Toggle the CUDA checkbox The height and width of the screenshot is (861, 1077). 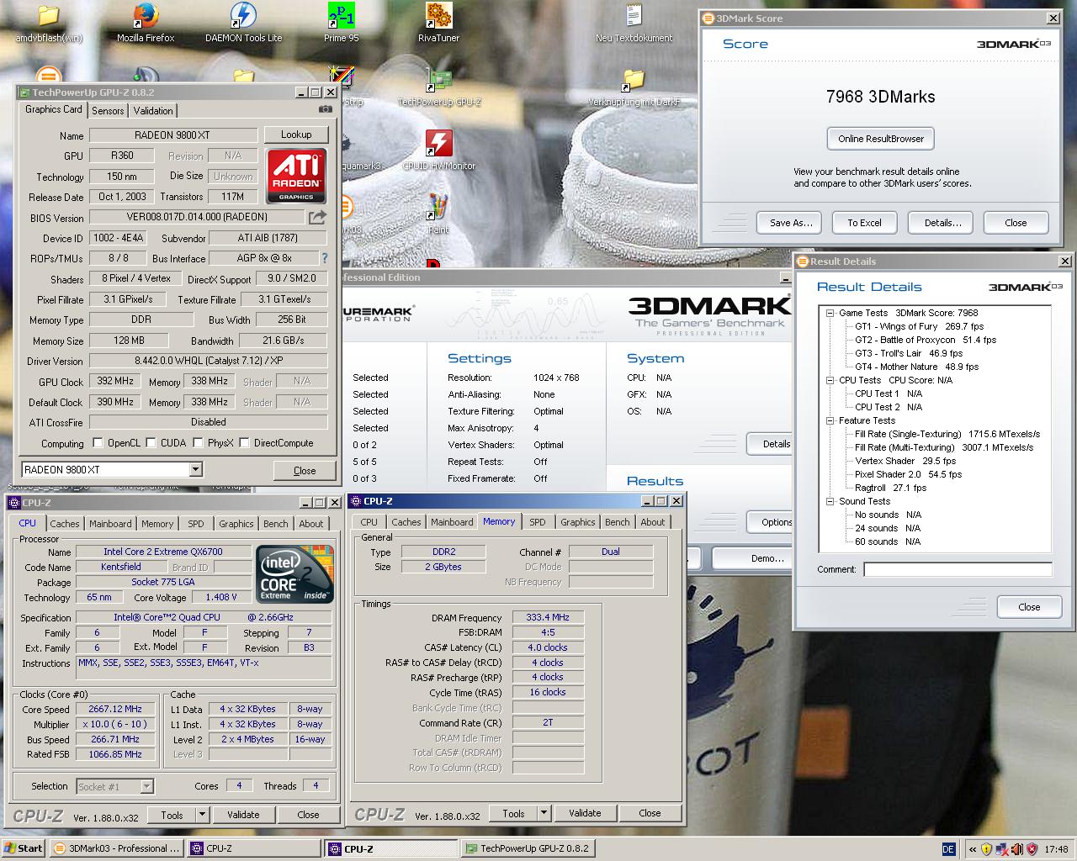click(151, 443)
